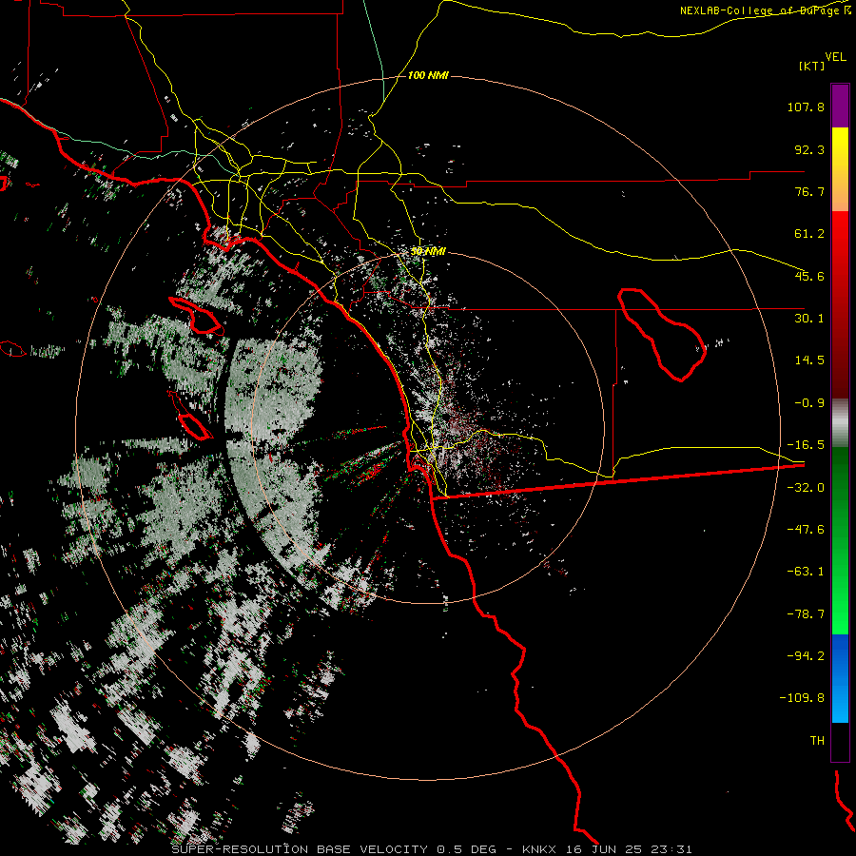Image resolution: width=856 pixels, height=856 pixels.
Task: Select the -94.2 legend value
Action: [806, 655]
